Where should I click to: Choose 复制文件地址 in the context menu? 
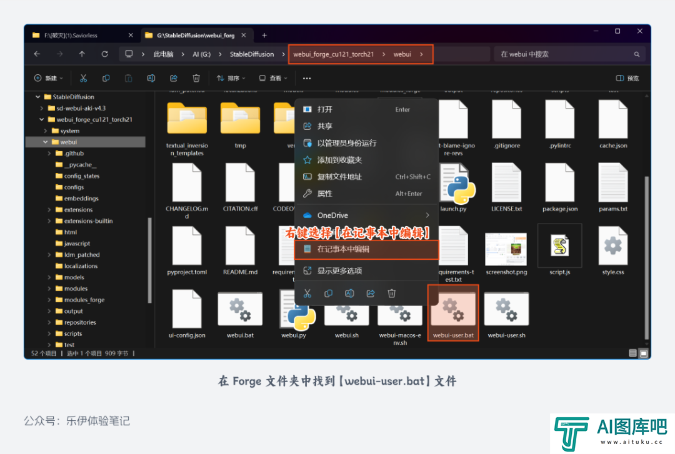pos(367,177)
